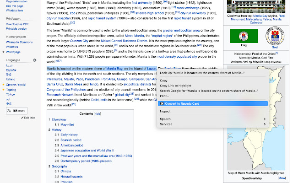The height and width of the screenshot is (183, 293).
Task: Click the Manila city seal image
Action: pyautogui.click(x=275, y=36)
